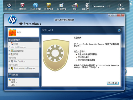Close the HP Advisor dock
The width and height of the screenshot is (133, 100).
[x=131, y=1]
